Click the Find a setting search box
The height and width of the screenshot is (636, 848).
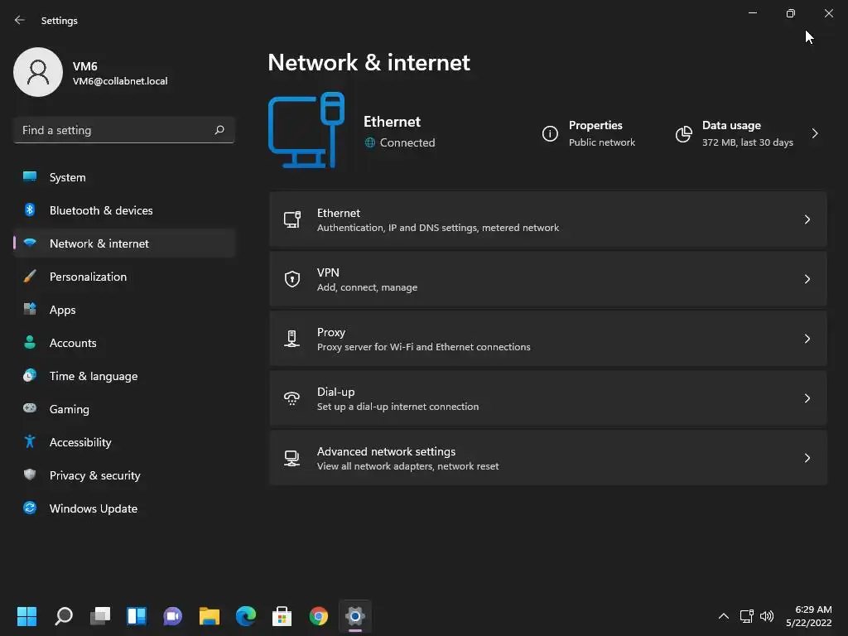pos(114,130)
